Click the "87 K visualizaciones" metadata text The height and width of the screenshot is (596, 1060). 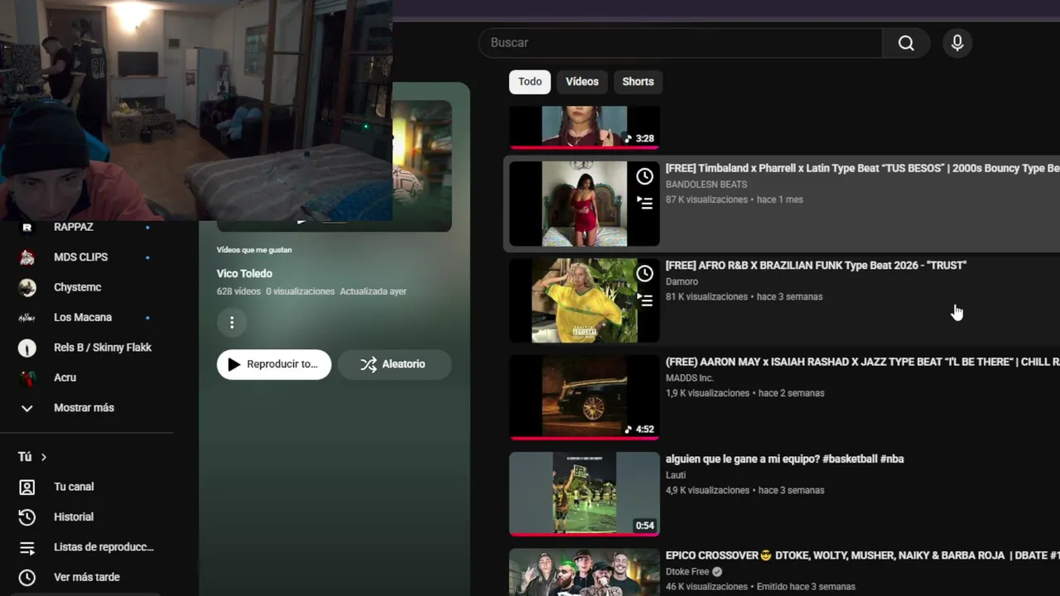706,199
